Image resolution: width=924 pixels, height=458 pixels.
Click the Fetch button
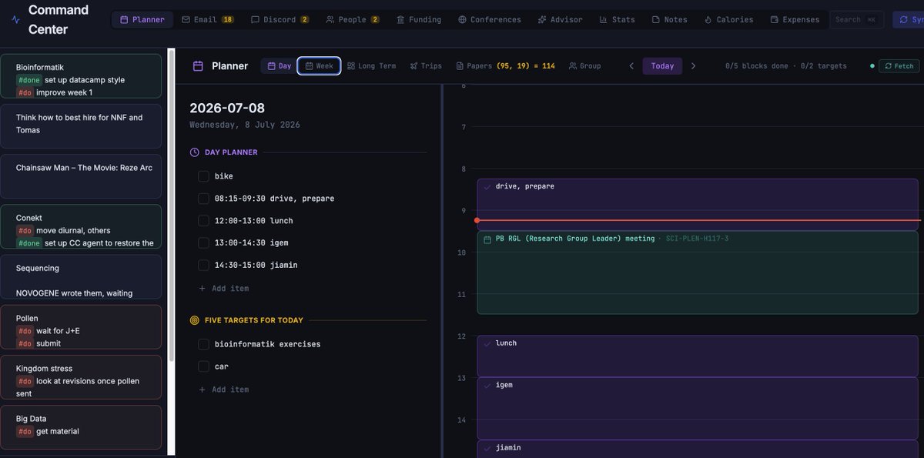click(899, 65)
